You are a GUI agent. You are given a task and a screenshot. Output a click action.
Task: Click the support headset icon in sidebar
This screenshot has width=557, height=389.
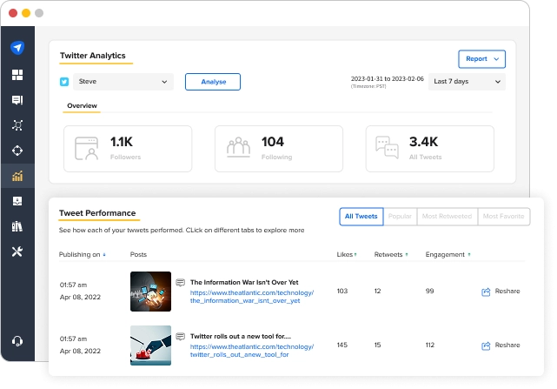[x=17, y=341]
